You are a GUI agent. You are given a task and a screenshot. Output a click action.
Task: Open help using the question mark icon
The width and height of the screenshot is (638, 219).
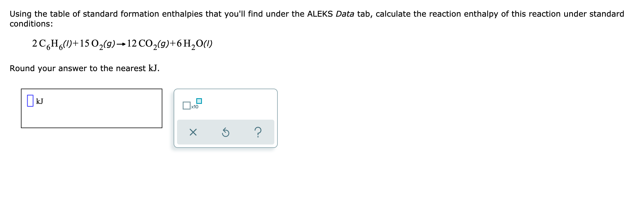257,132
